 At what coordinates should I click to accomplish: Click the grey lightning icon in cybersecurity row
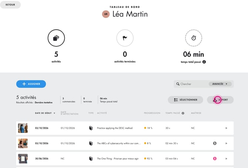point(215,143)
